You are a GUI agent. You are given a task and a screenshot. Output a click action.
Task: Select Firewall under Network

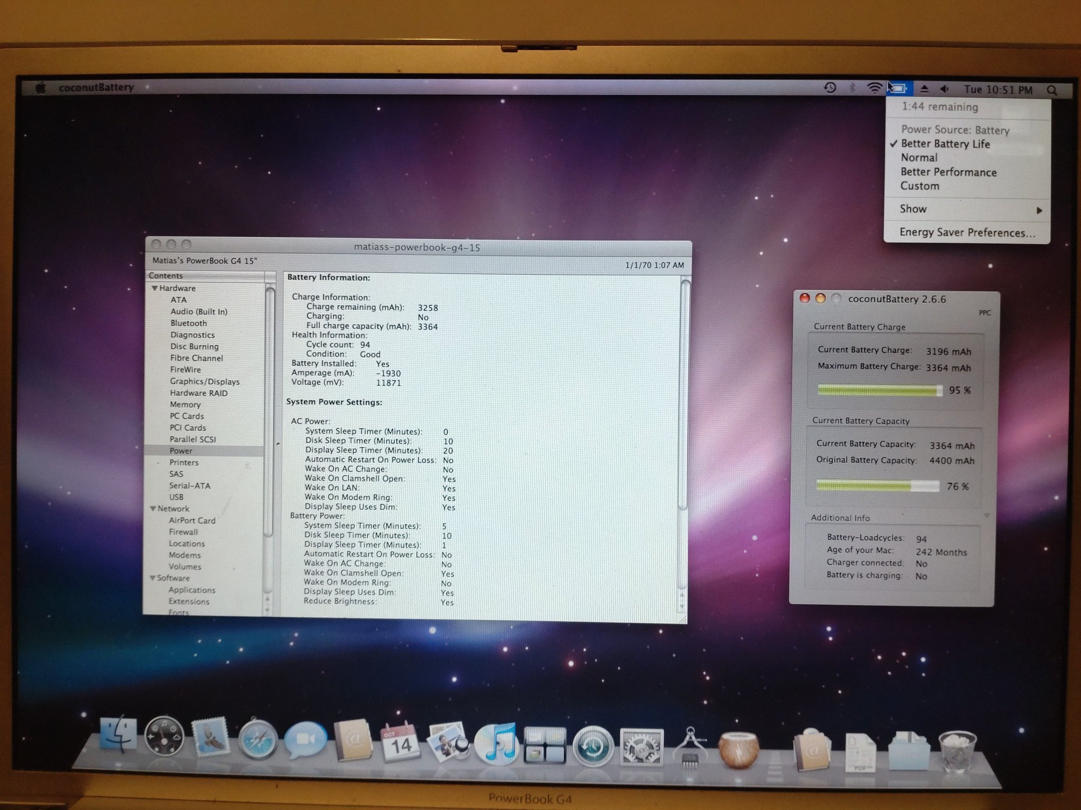pyautogui.click(x=183, y=532)
